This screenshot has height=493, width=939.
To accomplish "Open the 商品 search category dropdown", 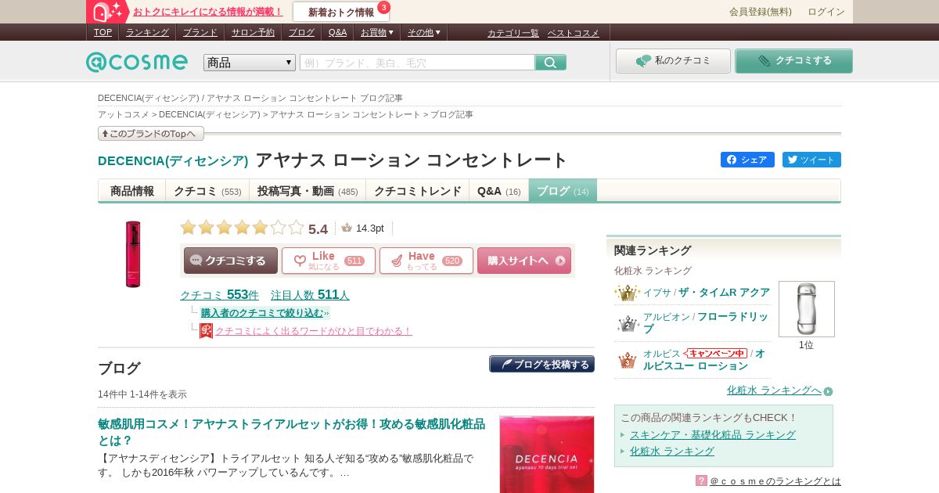I will click(250, 63).
